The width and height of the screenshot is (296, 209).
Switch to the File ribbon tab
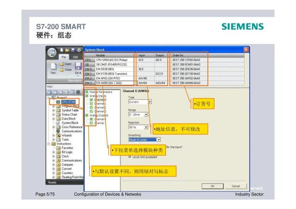pos(64,57)
